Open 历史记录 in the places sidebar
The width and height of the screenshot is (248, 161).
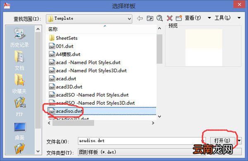[x=19, y=38]
